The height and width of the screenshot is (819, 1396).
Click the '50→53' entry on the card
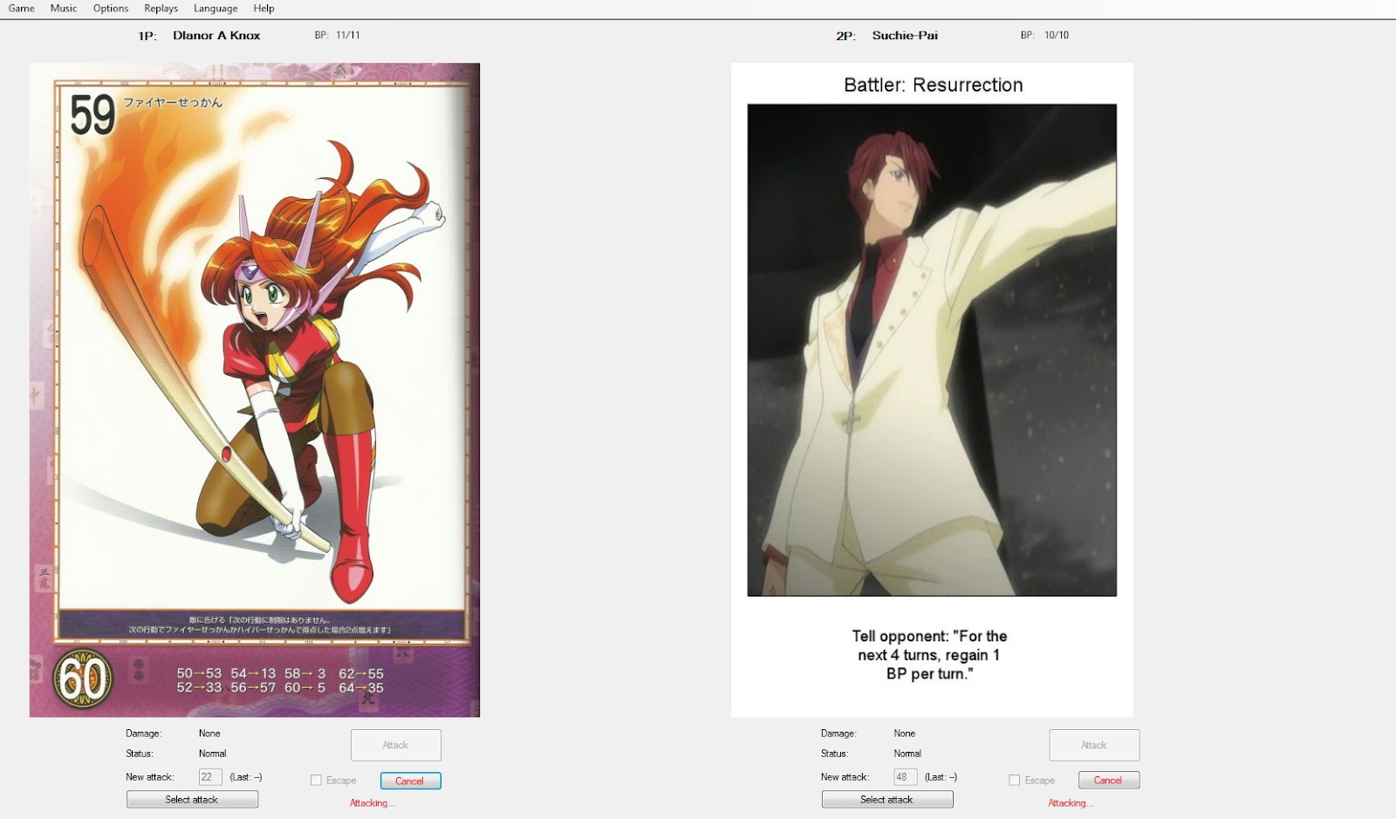199,673
